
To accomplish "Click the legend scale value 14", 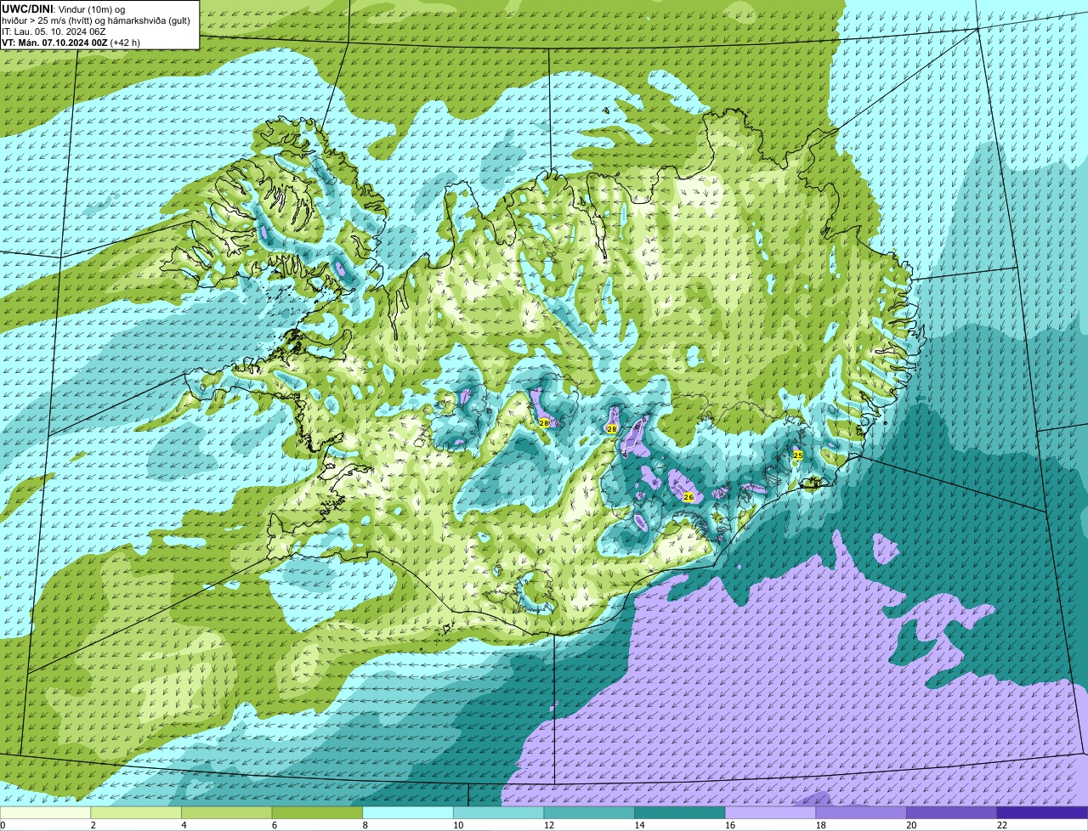I will tap(639, 825).
